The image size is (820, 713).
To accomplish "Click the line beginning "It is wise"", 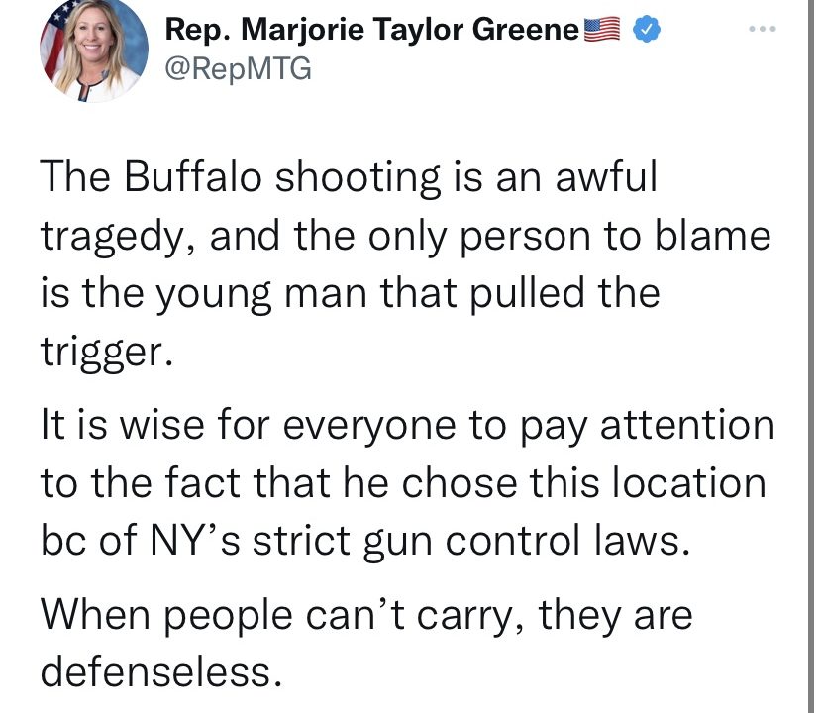I will [408, 425].
